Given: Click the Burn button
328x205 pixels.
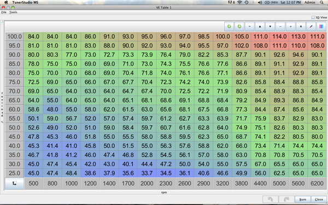Looking at the screenshot, I should 303,200.
